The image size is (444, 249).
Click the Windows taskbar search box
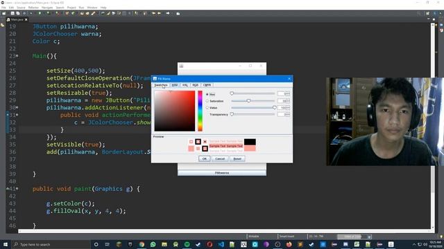51,244
